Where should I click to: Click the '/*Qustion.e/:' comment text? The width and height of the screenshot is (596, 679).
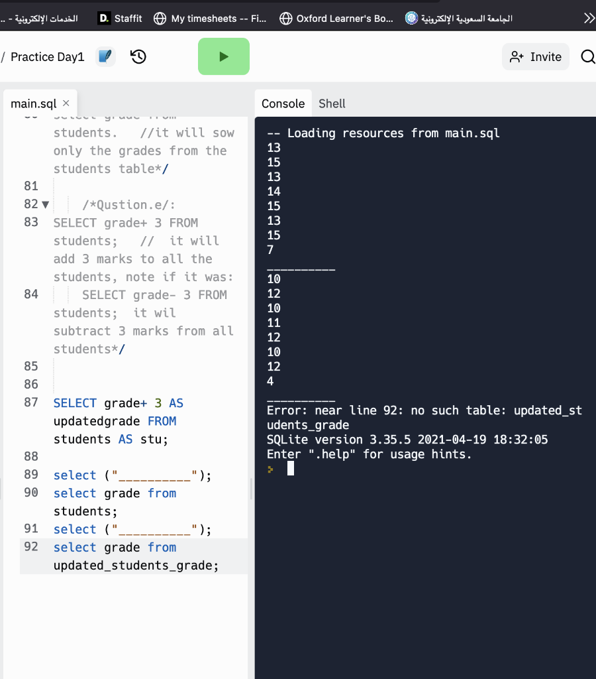click(128, 204)
